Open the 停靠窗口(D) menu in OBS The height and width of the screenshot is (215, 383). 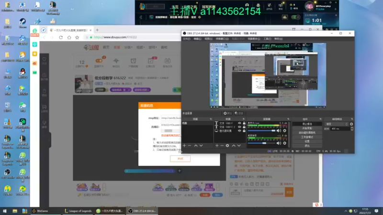click(x=222, y=39)
